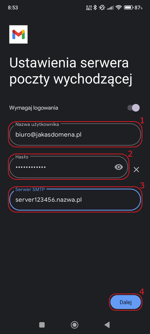Viewport: 150px width, 334px height.
Task: Tap the Gmail logo icon
Action: (x=18, y=34)
